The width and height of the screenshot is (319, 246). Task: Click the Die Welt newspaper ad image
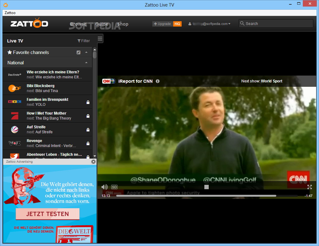pos(74,234)
